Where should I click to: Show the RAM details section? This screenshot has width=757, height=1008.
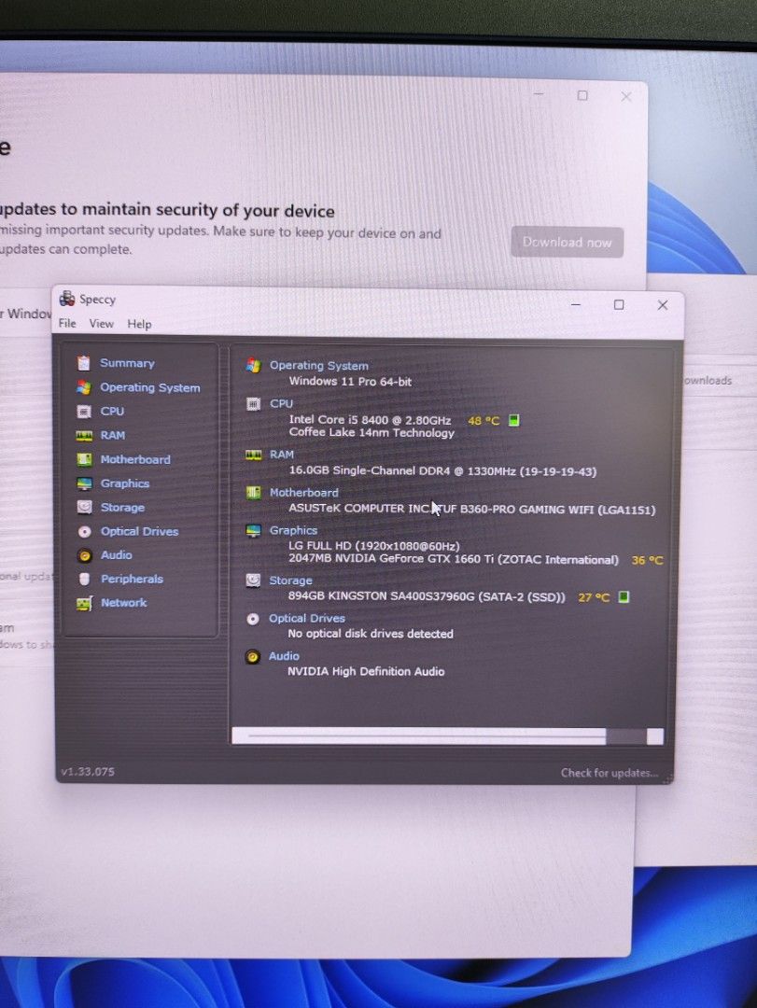click(113, 435)
